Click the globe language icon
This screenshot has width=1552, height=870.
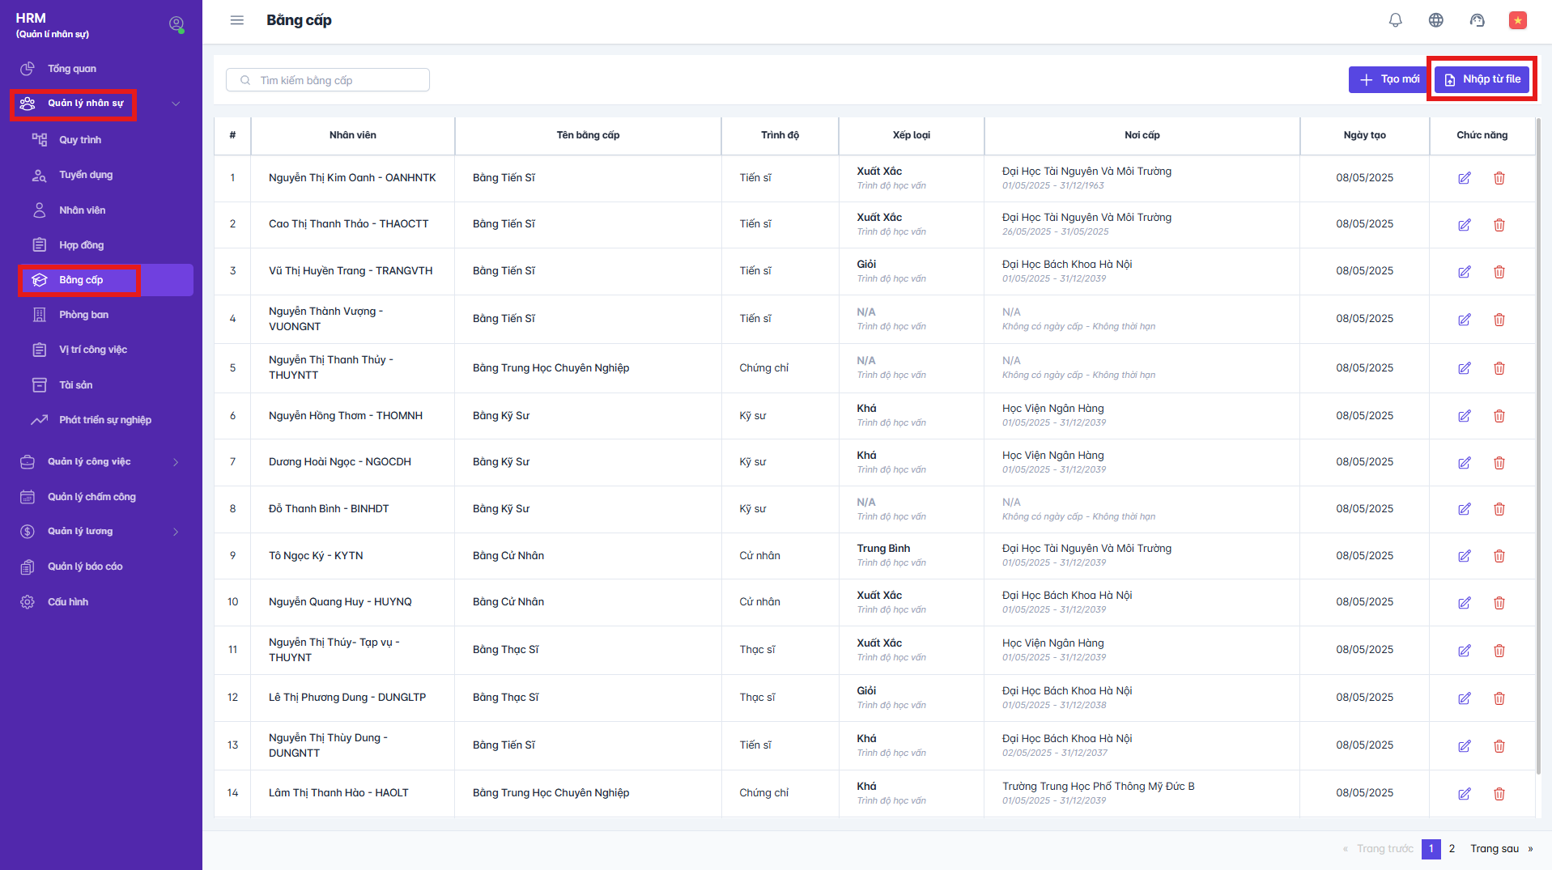click(1435, 20)
